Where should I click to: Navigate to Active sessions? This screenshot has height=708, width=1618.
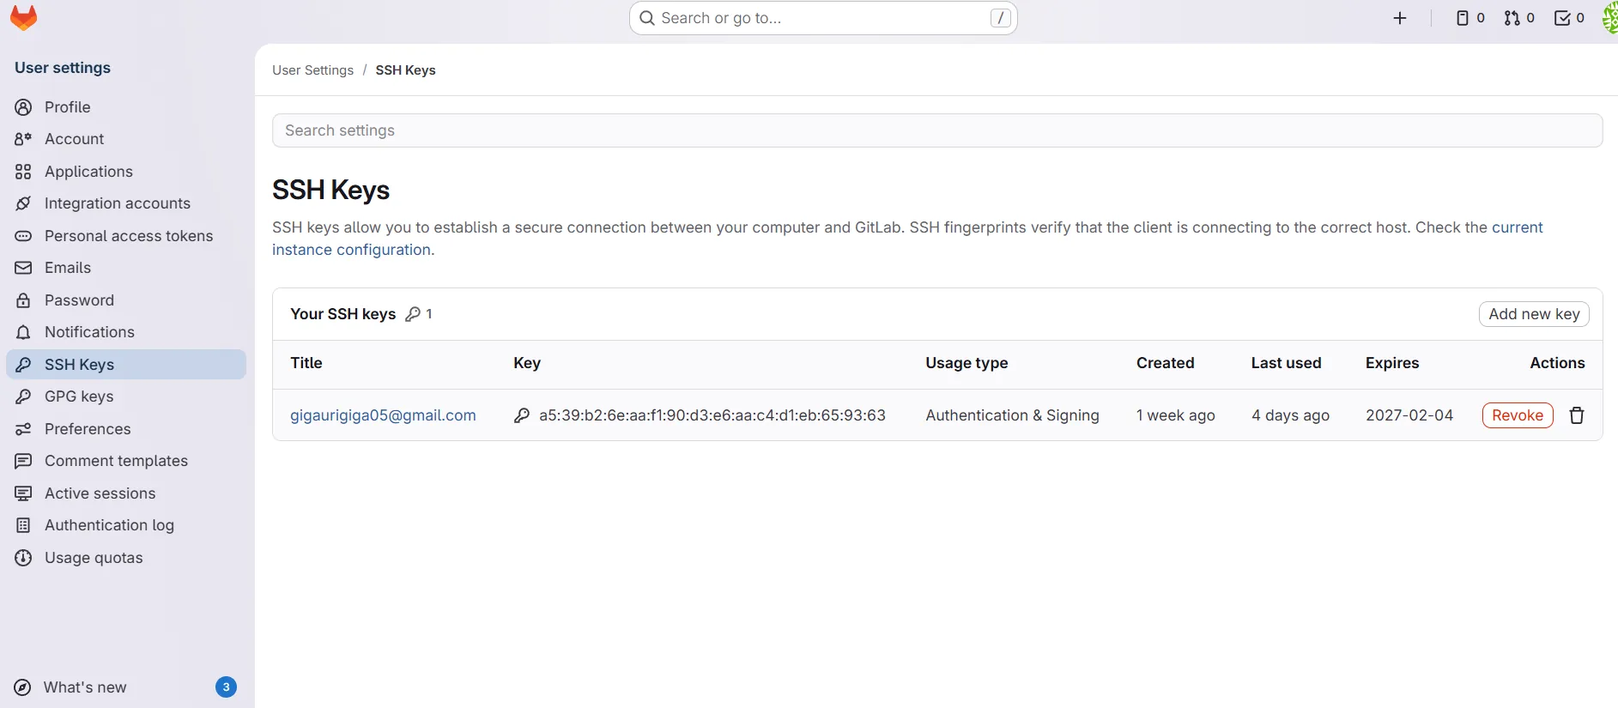(x=100, y=493)
